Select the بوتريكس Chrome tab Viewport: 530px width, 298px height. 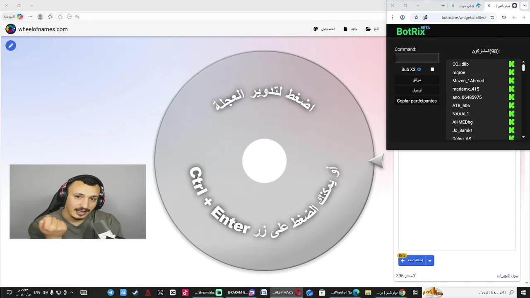503,5
